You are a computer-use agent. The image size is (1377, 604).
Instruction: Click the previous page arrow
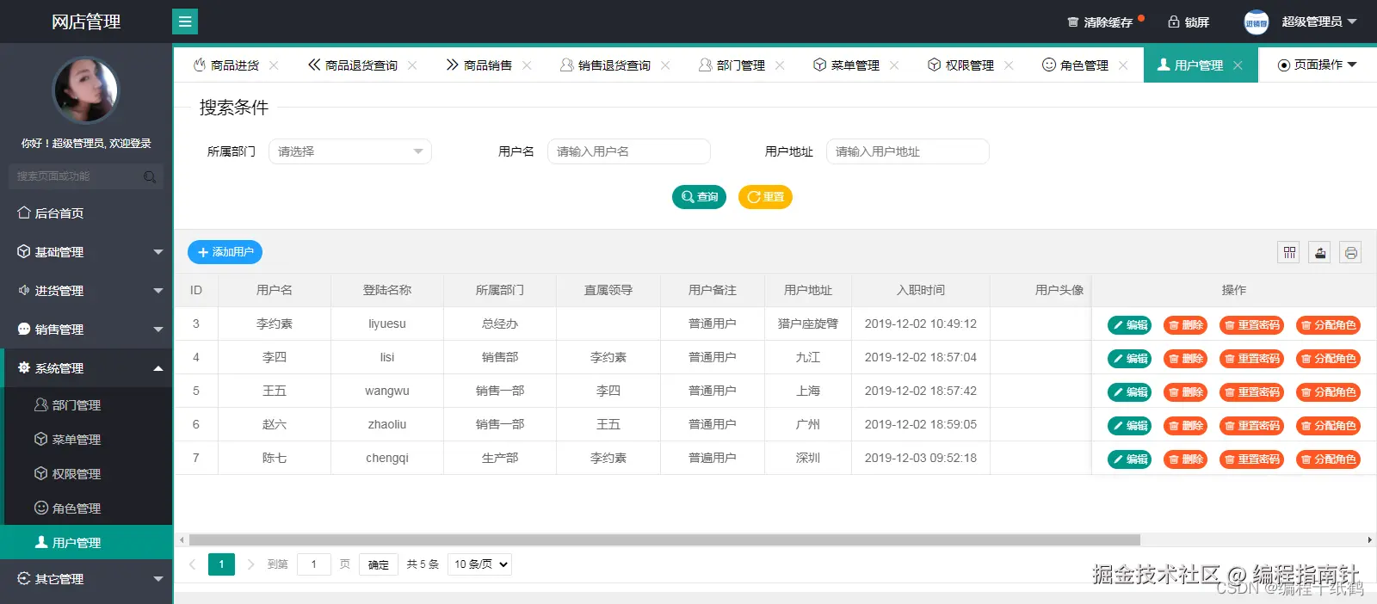coord(193,564)
